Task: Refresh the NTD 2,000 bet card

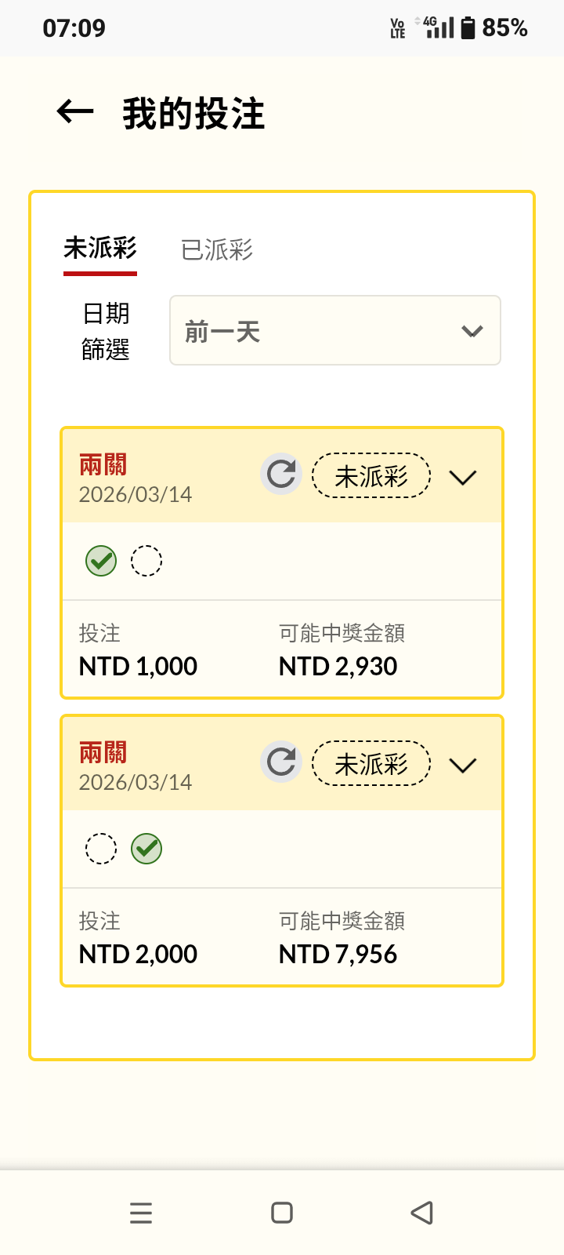Action: (x=281, y=762)
